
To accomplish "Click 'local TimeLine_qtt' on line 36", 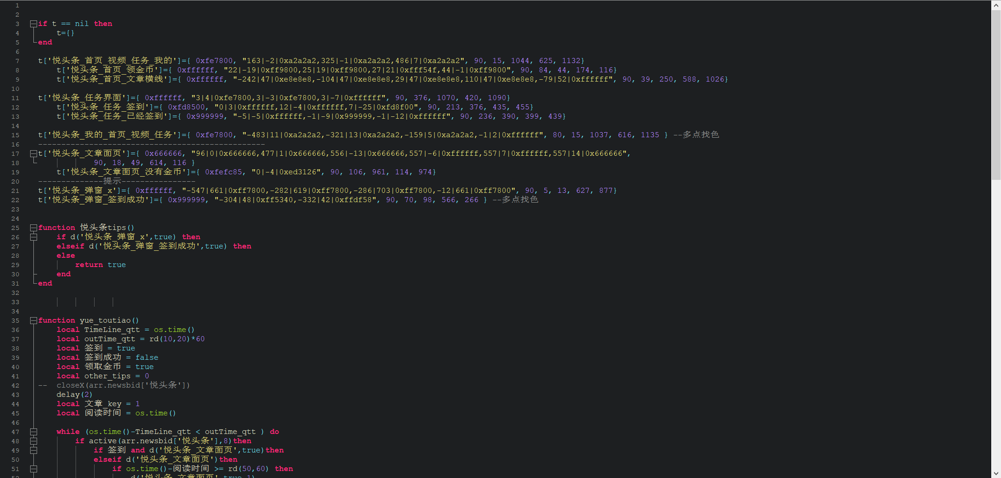I will coord(98,330).
